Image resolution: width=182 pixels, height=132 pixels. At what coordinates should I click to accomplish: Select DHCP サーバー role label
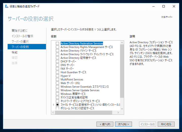click(68, 61)
